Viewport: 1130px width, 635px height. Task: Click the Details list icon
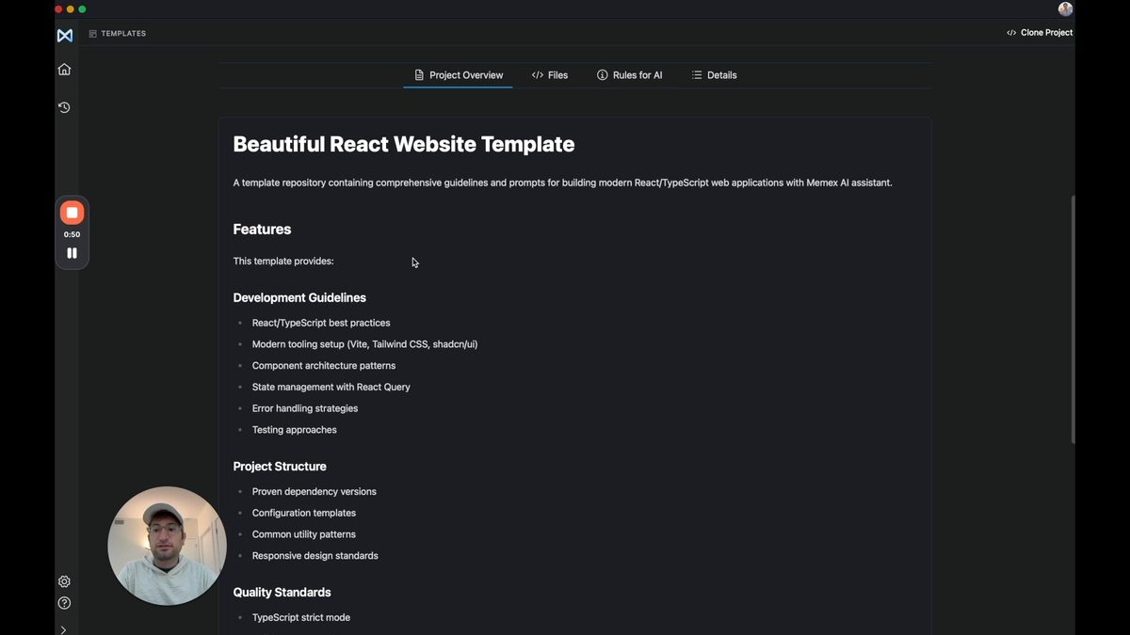pyautogui.click(x=697, y=75)
